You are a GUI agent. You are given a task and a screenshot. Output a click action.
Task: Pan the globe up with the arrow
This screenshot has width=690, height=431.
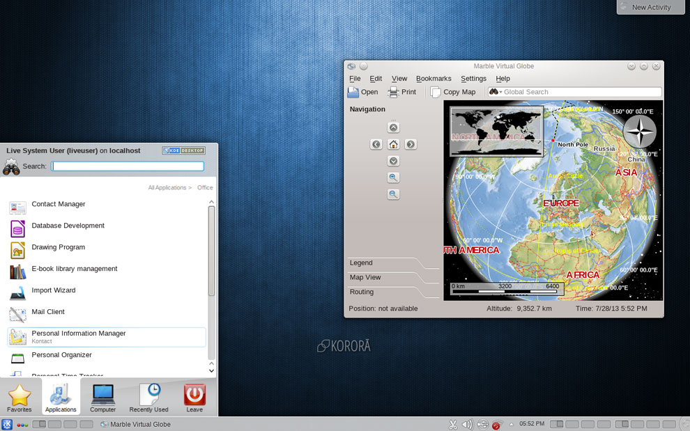point(393,127)
